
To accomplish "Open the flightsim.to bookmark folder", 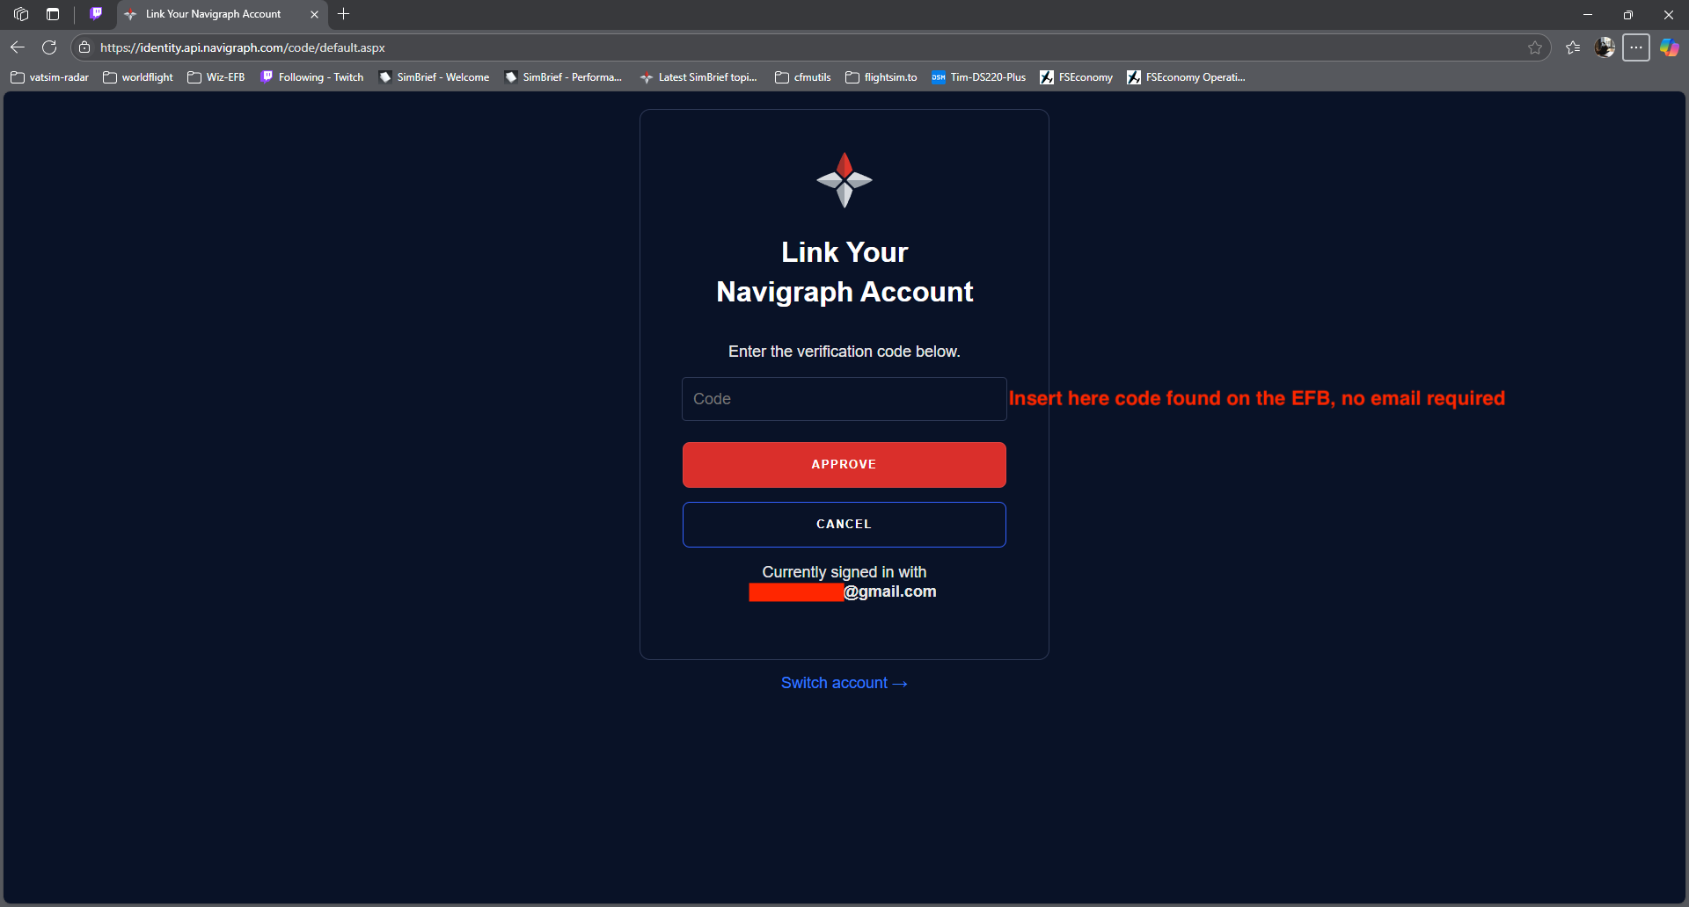I will coord(881,77).
